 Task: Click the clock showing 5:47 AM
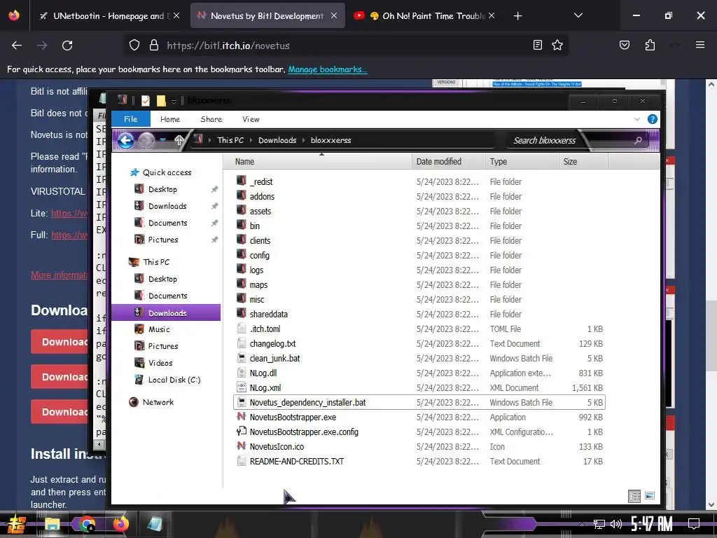(x=652, y=524)
